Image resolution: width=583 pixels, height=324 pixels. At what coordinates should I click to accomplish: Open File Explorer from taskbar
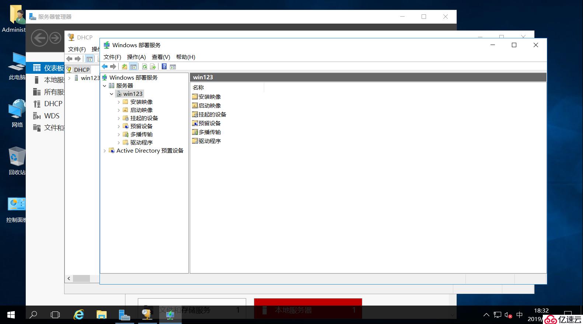pos(101,315)
